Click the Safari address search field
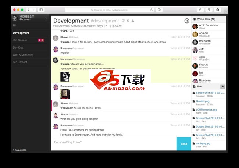Viewport: 239px width, 168px height. [109, 10]
